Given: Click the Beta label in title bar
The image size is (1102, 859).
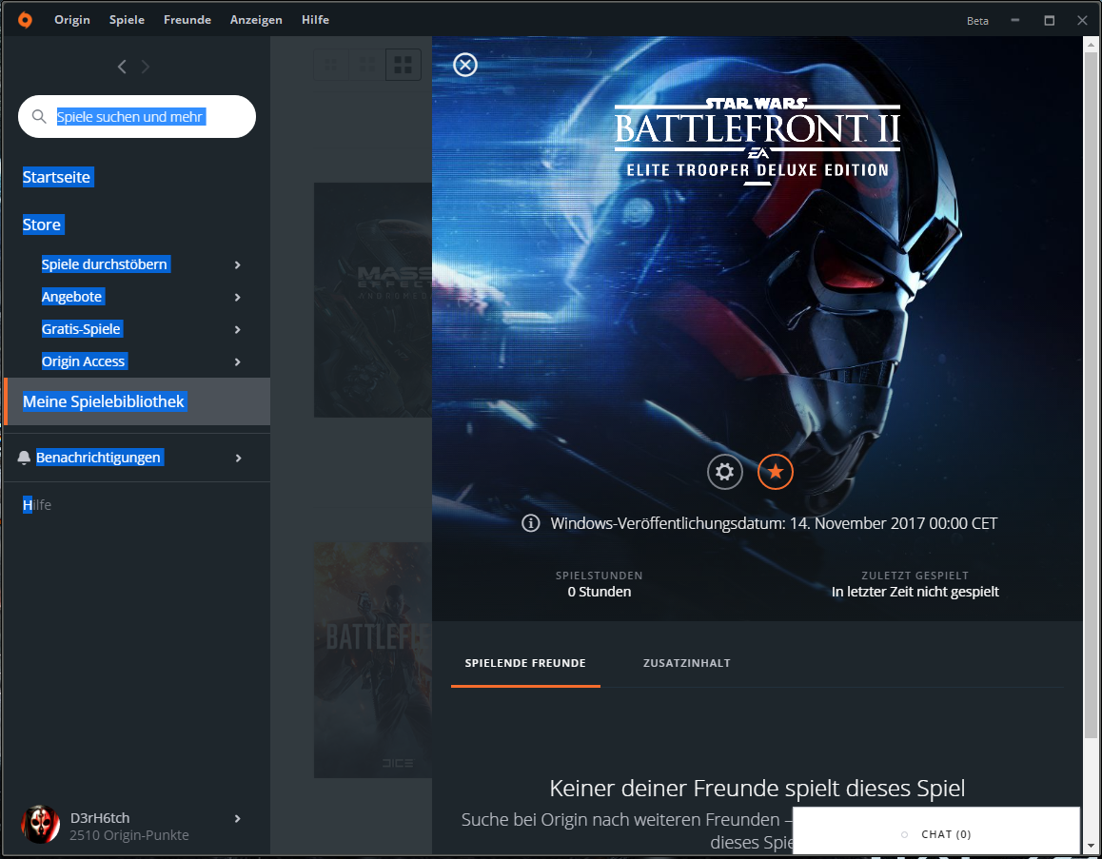Looking at the screenshot, I should (x=977, y=21).
